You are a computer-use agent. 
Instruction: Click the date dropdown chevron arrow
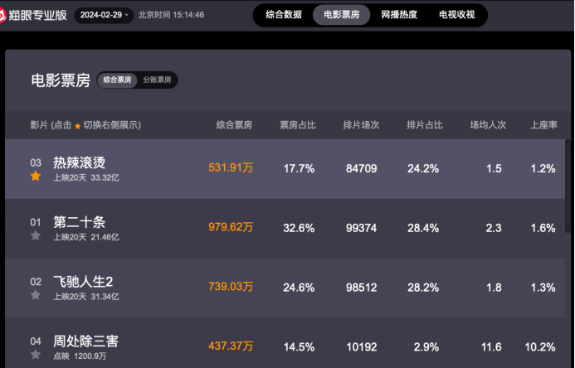coord(126,15)
